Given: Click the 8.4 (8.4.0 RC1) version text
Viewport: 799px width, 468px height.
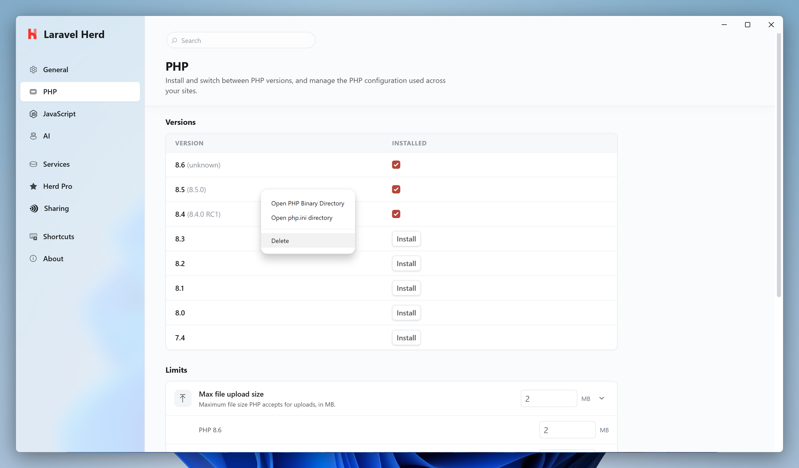Looking at the screenshot, I should (x=198, y=214).
